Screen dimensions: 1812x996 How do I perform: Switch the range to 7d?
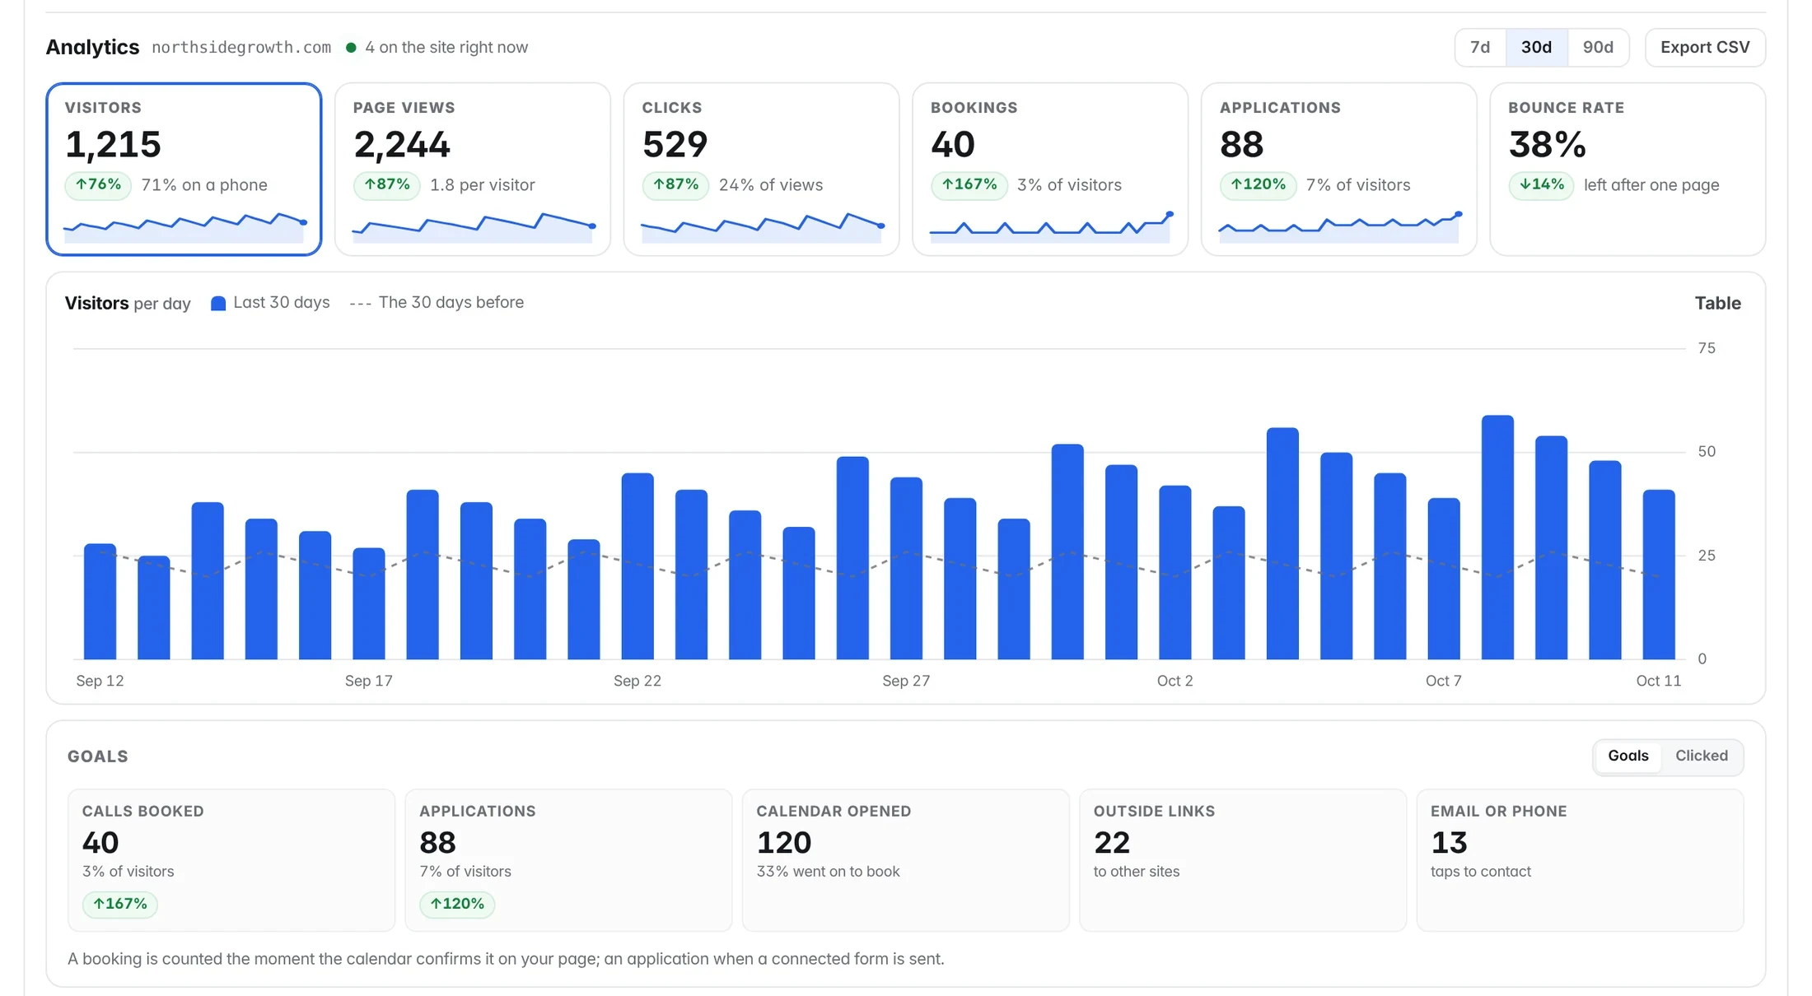tap(1480, 48)
